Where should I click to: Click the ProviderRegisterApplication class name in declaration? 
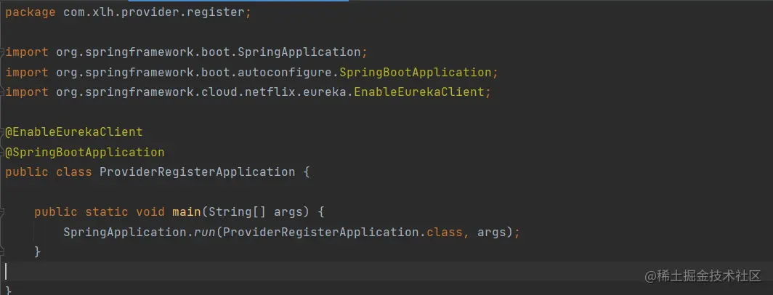tap(197, 172)
